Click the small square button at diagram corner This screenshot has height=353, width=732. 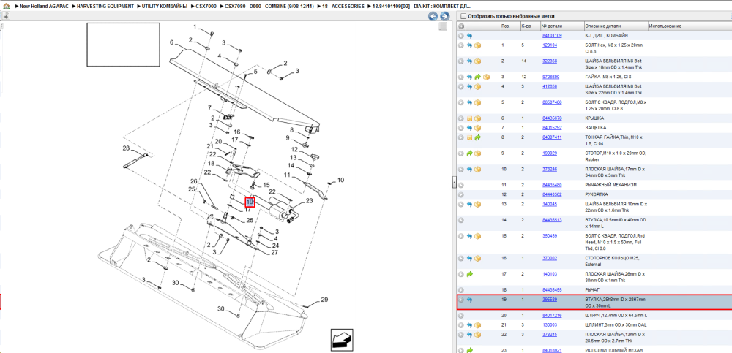click(444, 26)
